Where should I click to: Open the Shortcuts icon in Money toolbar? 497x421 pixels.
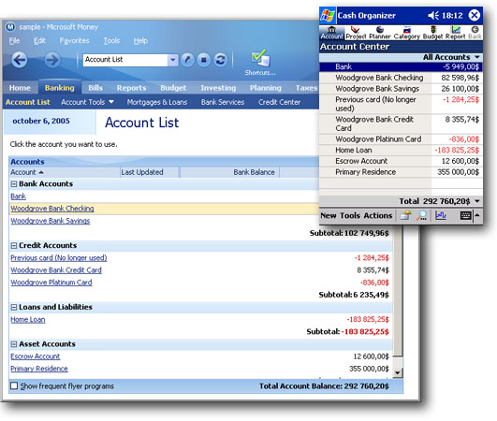pyautogui.click(x=260, y=62)
